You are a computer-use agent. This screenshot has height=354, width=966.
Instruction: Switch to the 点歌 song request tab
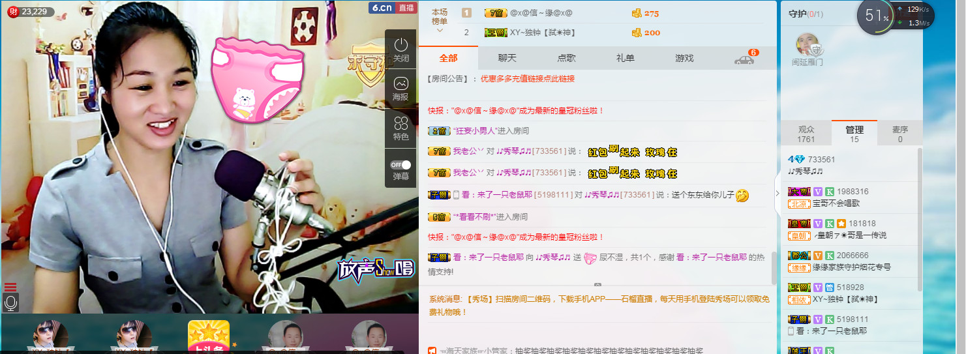tap(566, 58)
